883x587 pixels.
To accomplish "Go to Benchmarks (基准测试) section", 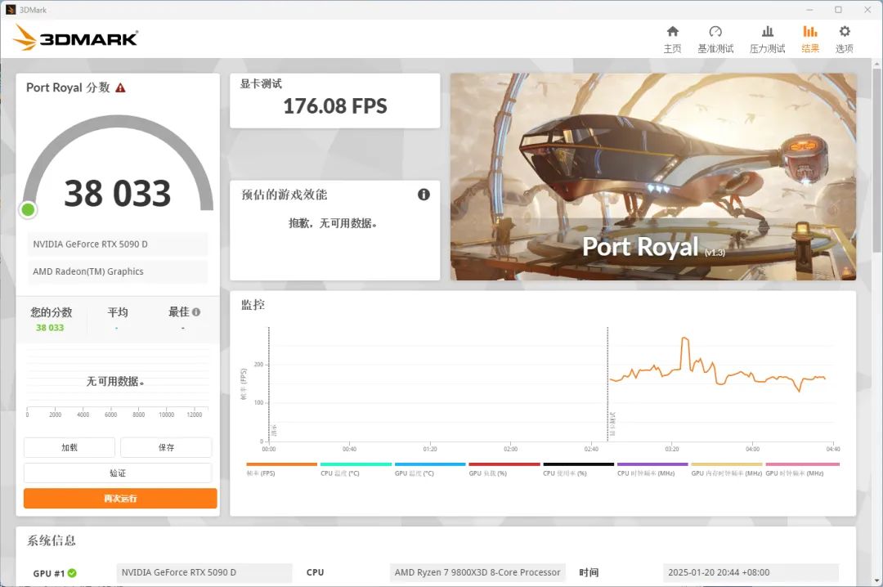I will 715,39.
